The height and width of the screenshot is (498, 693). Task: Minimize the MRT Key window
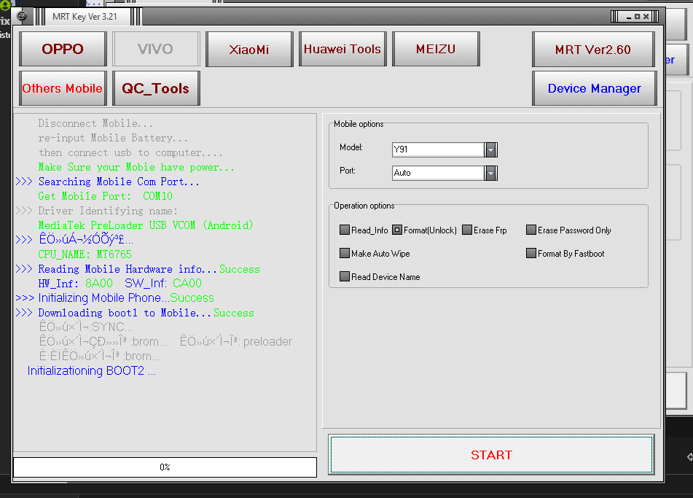tap(628, 17)
